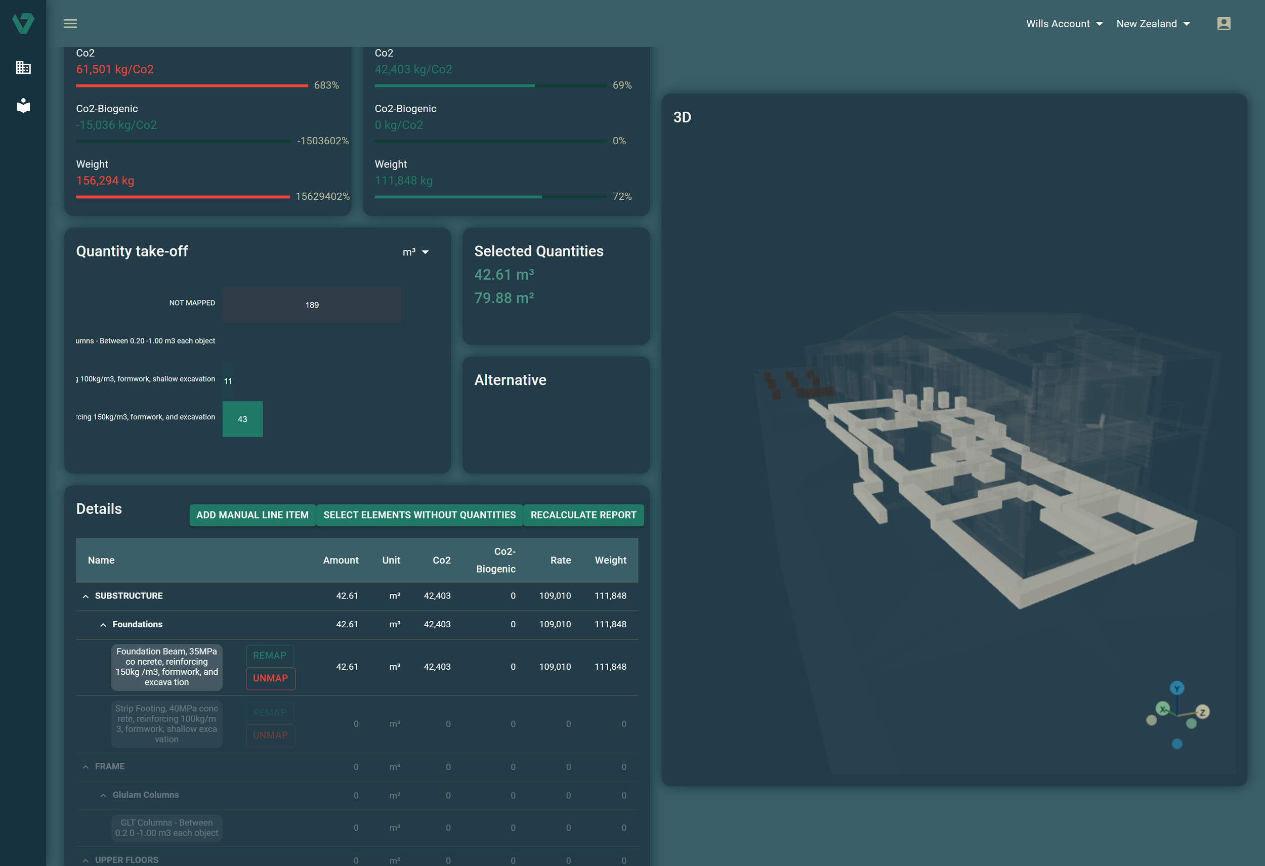
Task: Click the green V app logo
Action: point(23,23)
